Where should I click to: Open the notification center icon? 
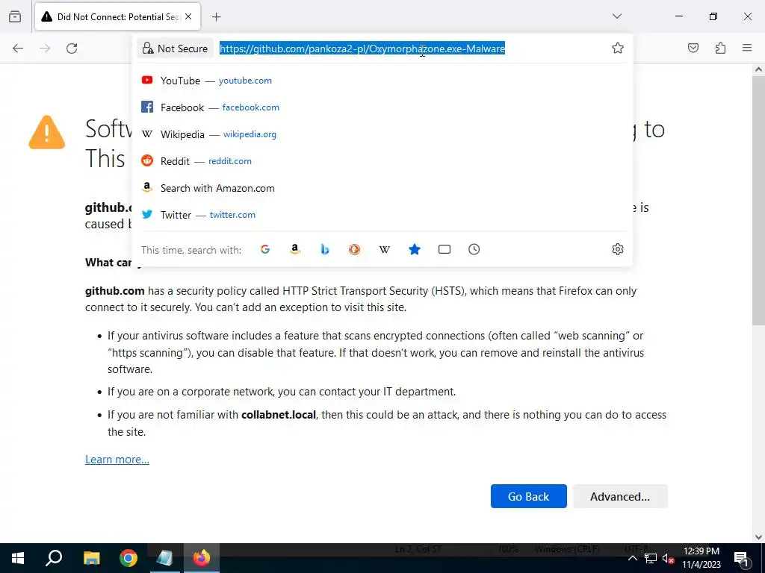741,558
